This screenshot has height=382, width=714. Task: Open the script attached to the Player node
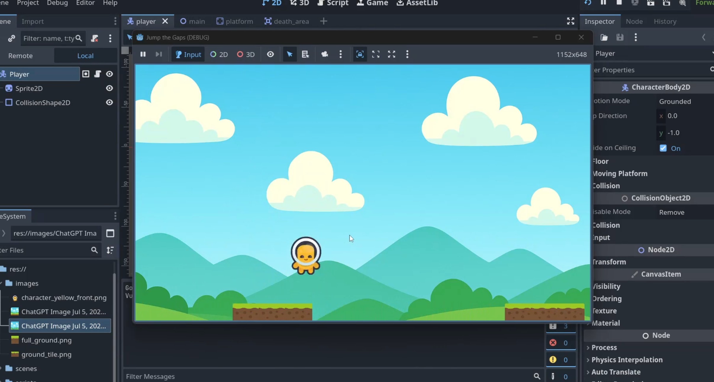tap(97, 74)
